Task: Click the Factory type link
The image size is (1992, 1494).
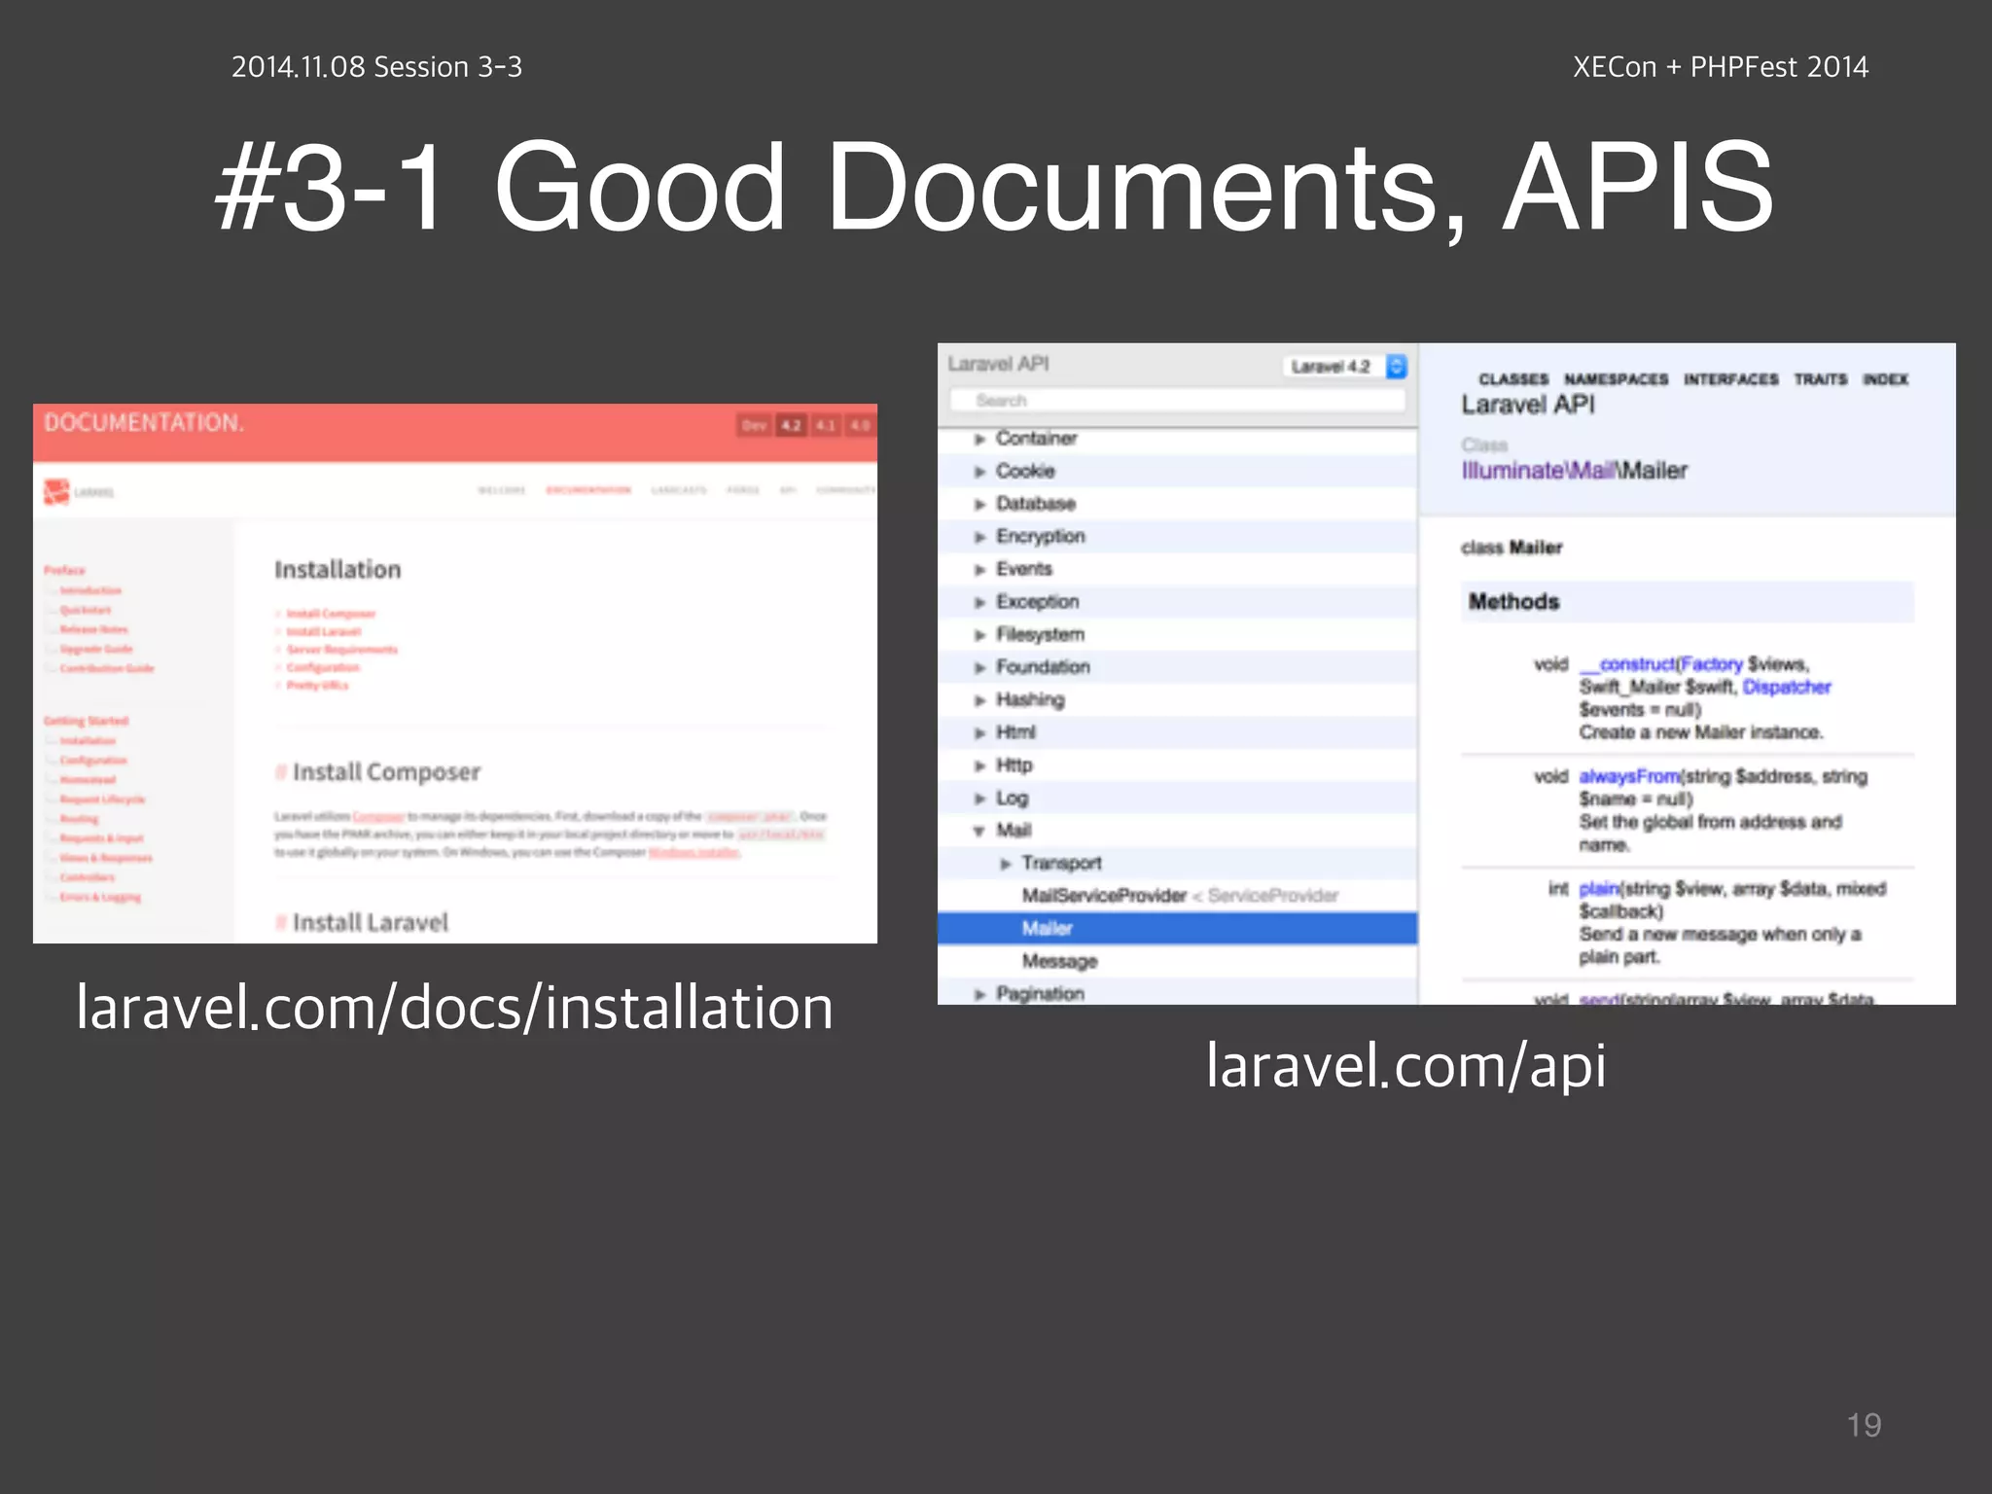Action: [1711, 664]
